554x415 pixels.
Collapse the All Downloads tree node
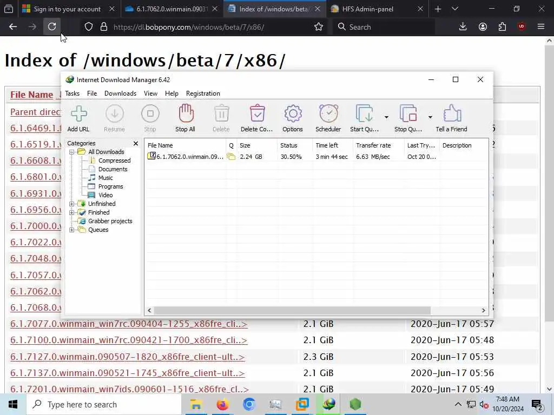pyautogui.click(x=72, y=152)
